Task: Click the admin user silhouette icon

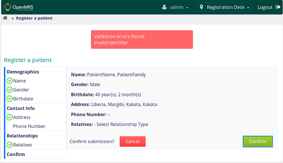Action: (x=164, y=7)
